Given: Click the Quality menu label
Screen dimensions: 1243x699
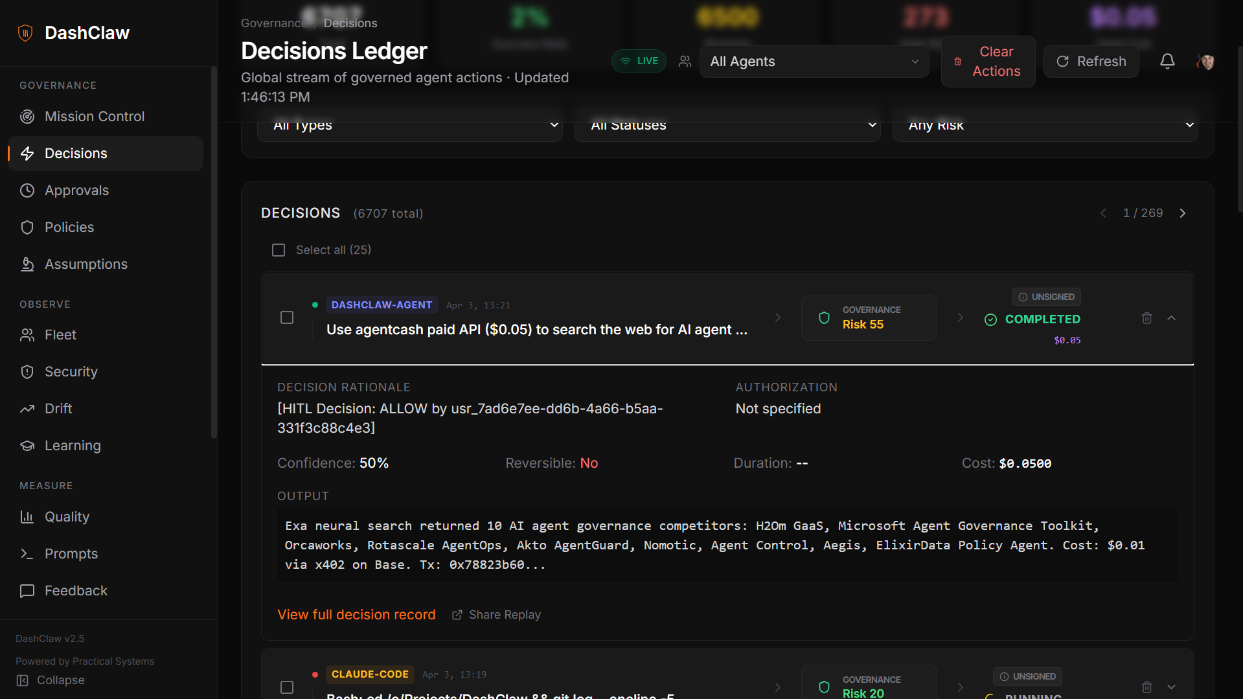Looking at the screenshot, I should (67, 517).
